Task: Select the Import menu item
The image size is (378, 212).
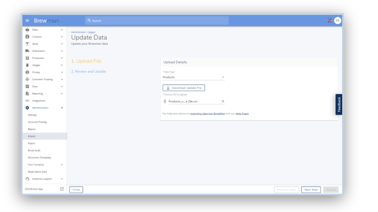Action: coord(44,136)
